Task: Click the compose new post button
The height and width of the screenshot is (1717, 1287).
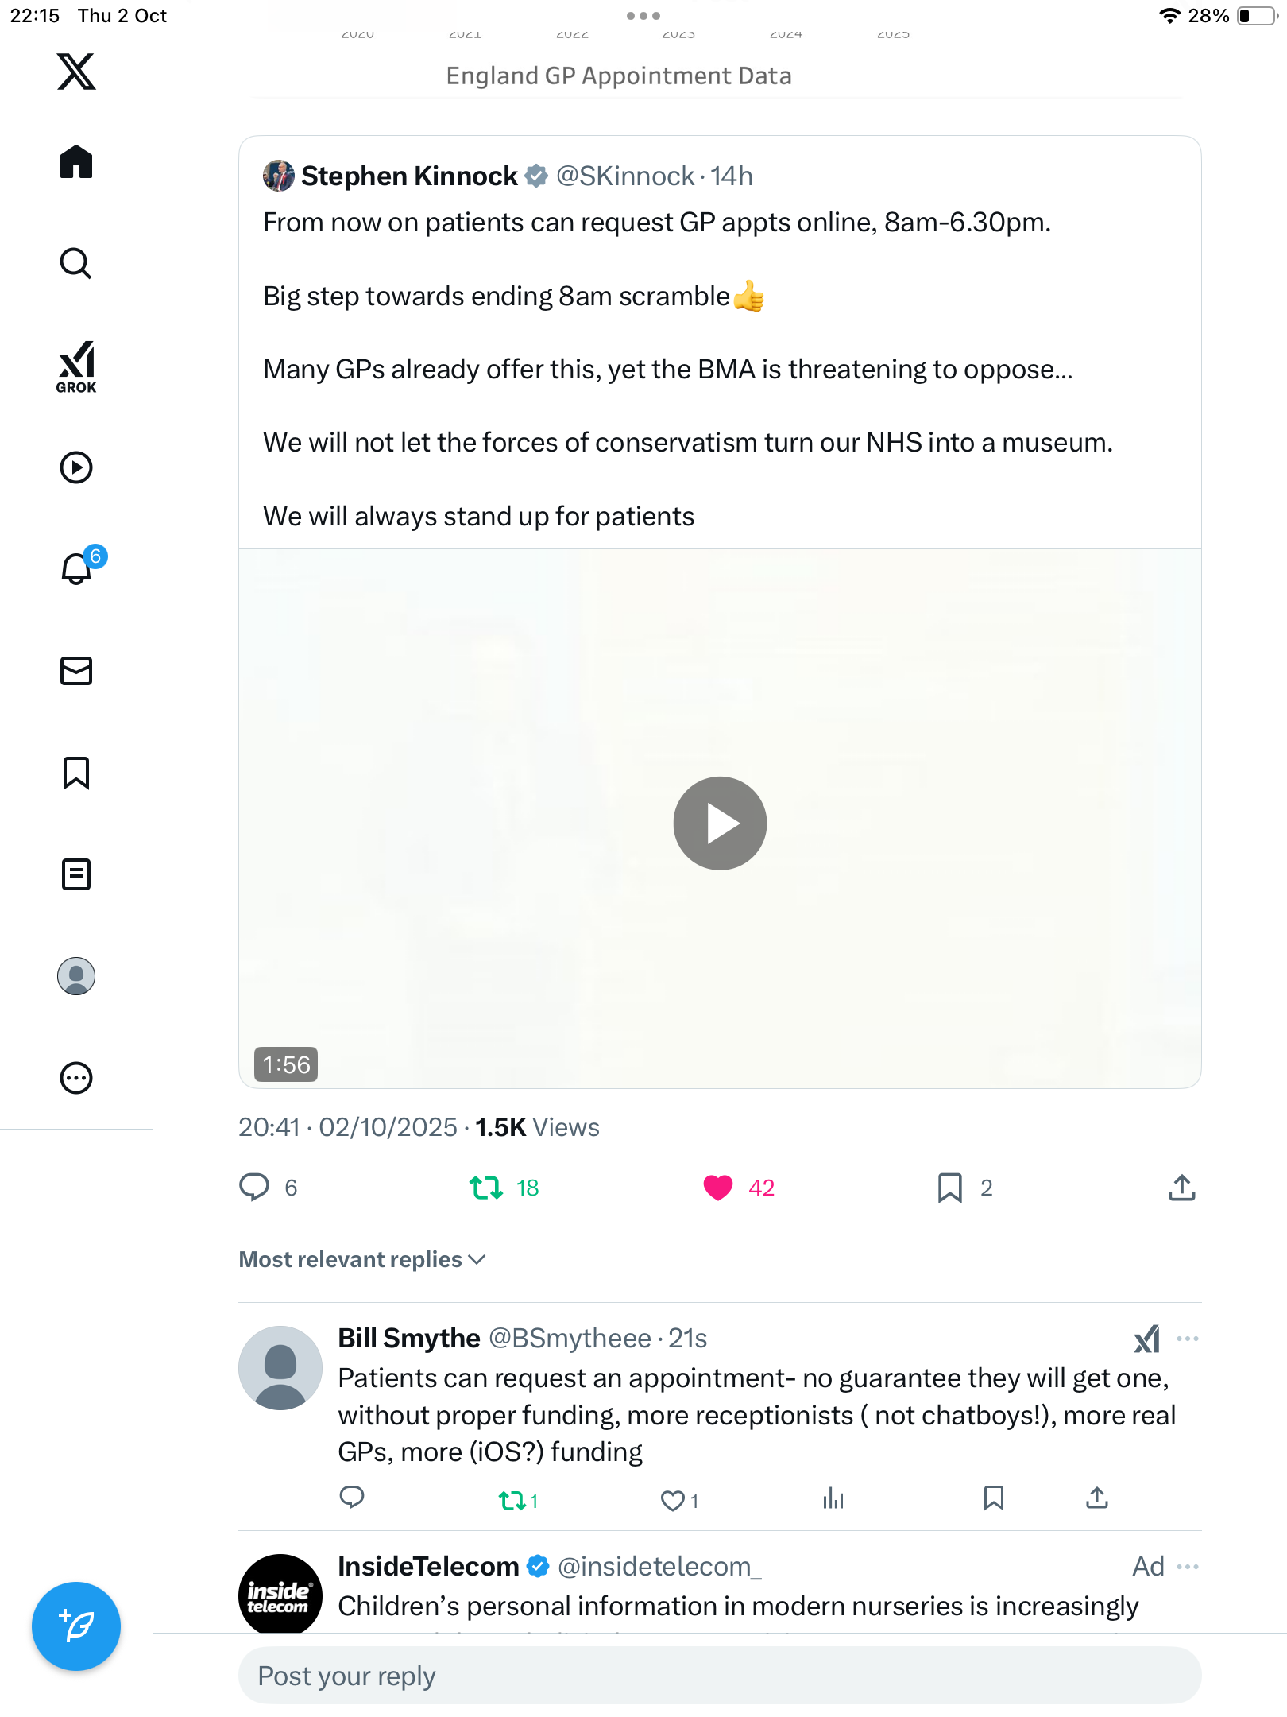Action: (x=76, y=1626)
